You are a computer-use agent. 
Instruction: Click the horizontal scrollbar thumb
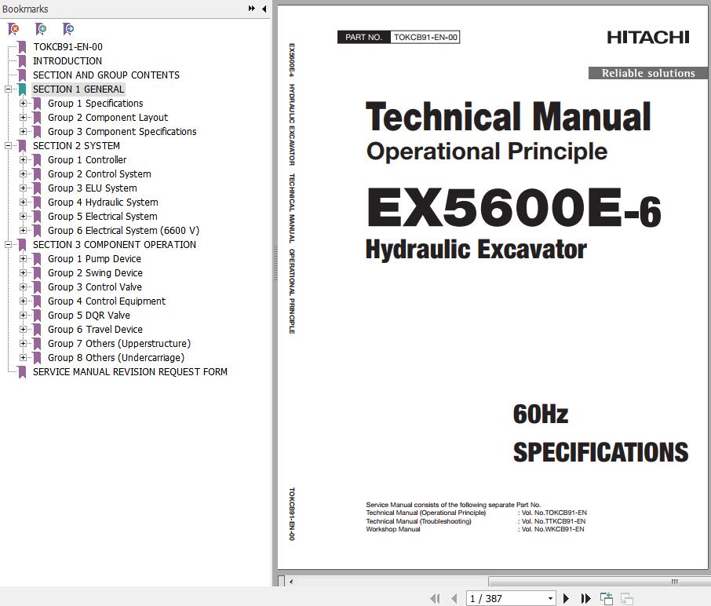point(599,582)
